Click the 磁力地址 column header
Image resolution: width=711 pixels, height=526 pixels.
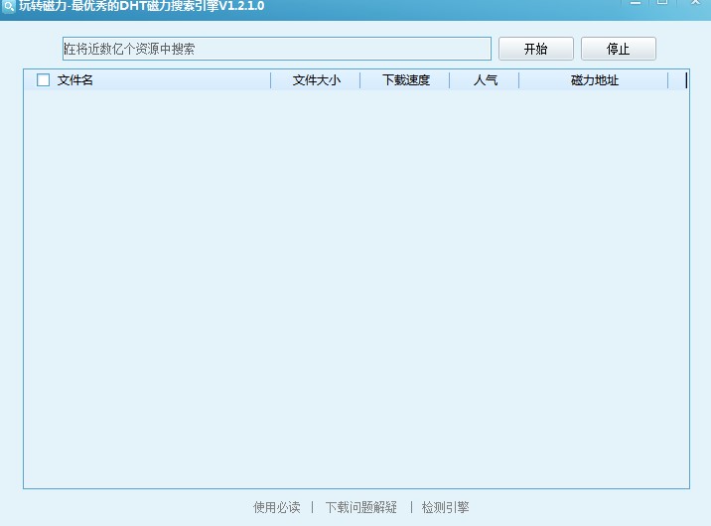pos(594,80)
